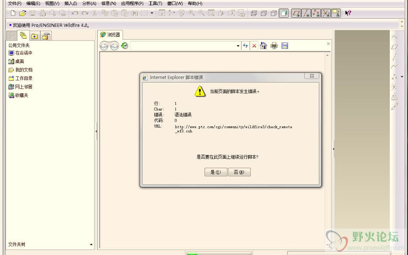Click the 浏览器 tab
Image resolution: width=408 pixels, height=255 pixels.
[110, 35]
